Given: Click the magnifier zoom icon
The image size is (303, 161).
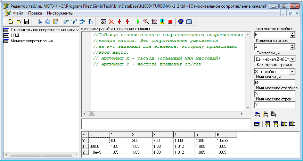Looking at the screenshot, I should tap(146, 21).
